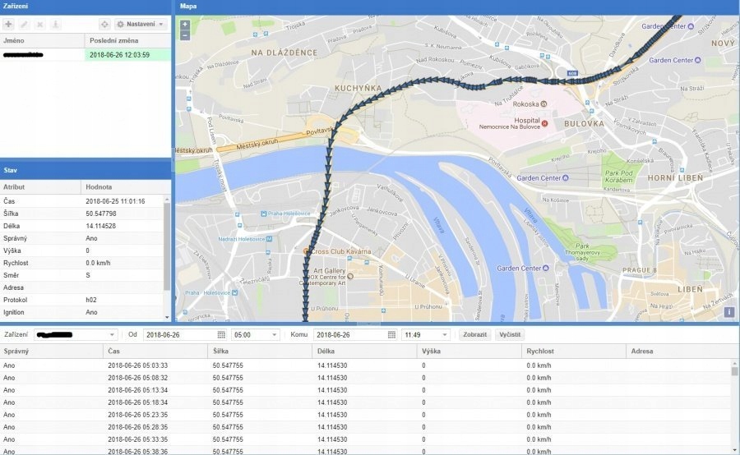Open the Komu date calendar picker
The width and height of the screenshot is (740, 455).
(x=391, y=335)
